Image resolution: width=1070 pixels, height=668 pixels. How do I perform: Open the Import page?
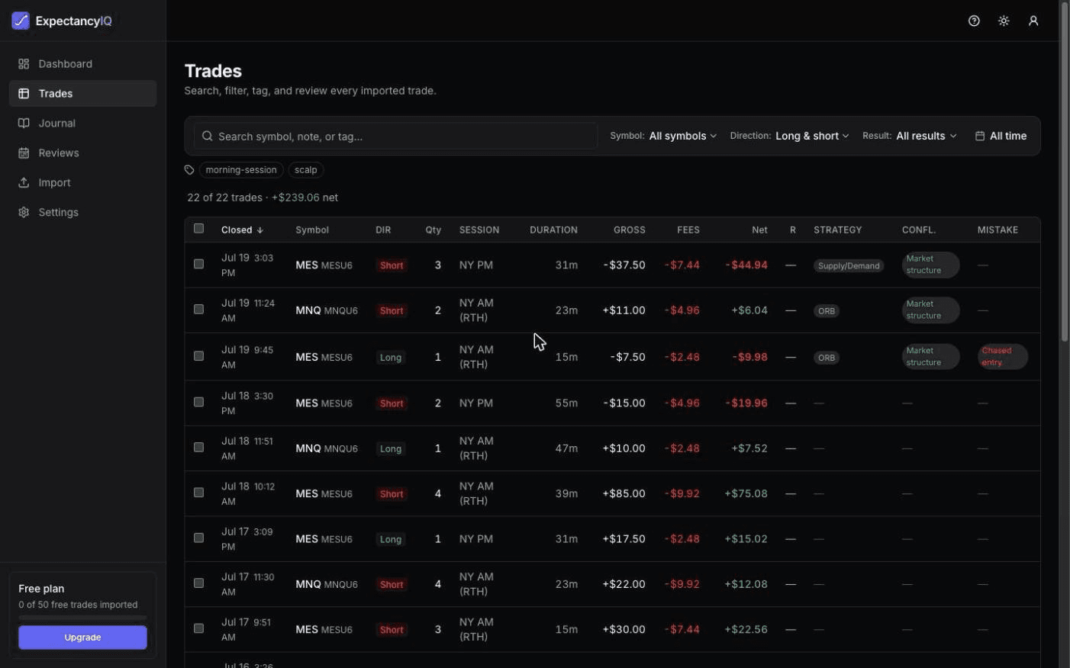click(x=82, y=183)
